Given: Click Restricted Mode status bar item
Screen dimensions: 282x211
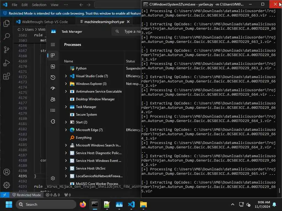Looking at the screenshot, I should pyautogui.click(x=27, y=195).
